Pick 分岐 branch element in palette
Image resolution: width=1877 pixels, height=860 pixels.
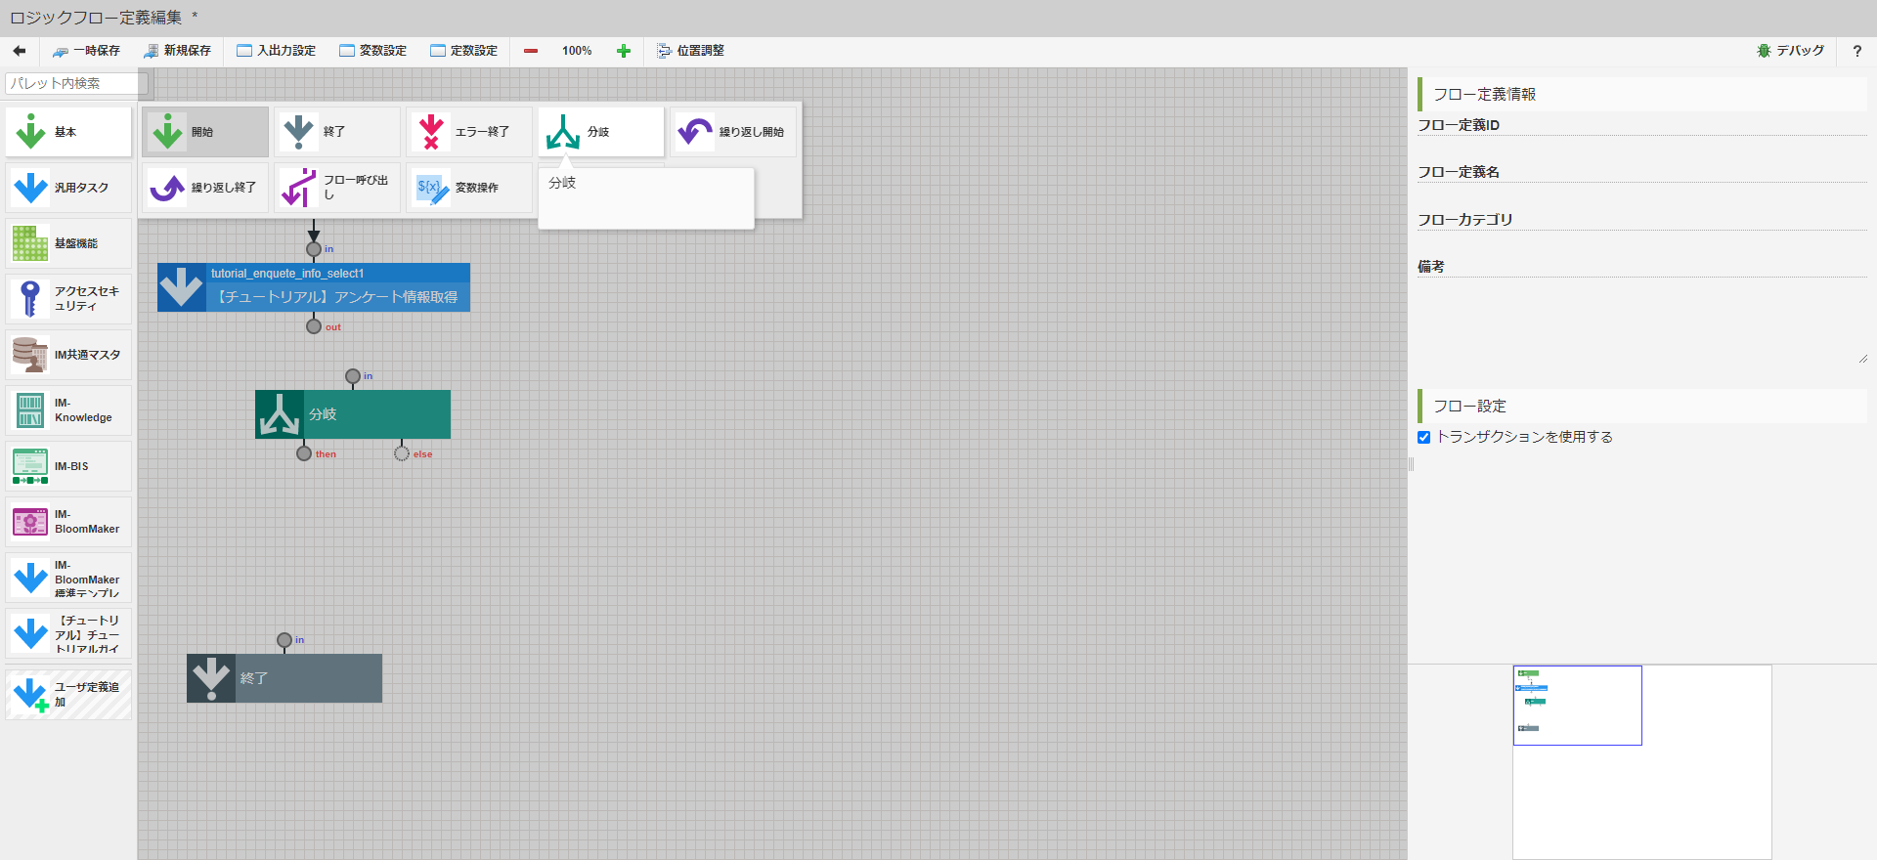tap(601, 132)
